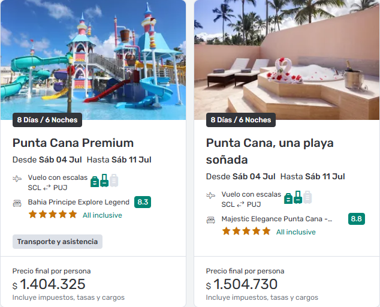
Task: Click the luggage icons on playa soñada card
Action: point(298,197)
